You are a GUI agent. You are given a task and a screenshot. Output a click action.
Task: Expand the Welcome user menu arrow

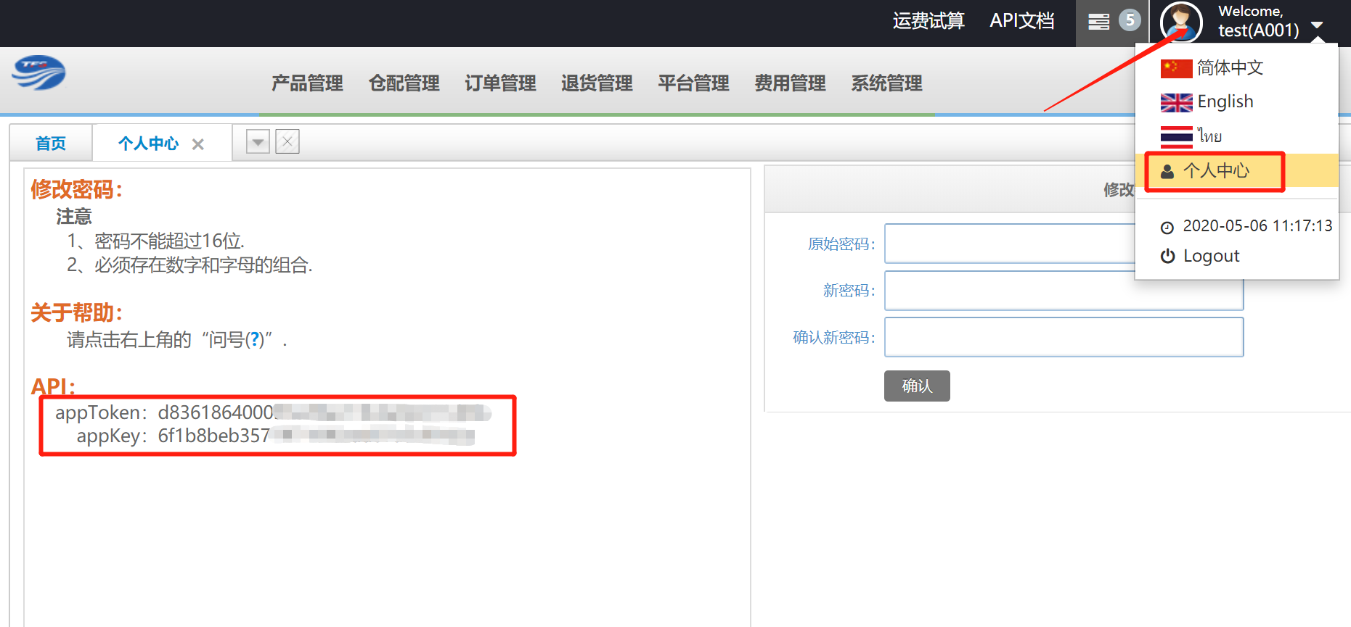click(x=1316, y=25)
